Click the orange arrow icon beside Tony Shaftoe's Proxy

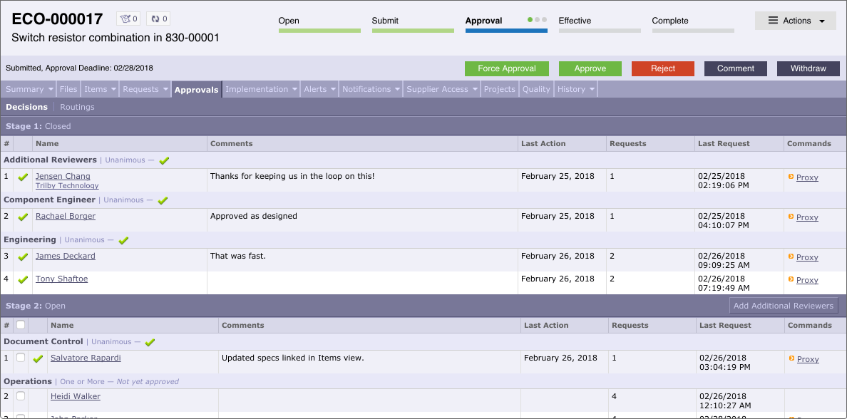click(x=791, y=279)
